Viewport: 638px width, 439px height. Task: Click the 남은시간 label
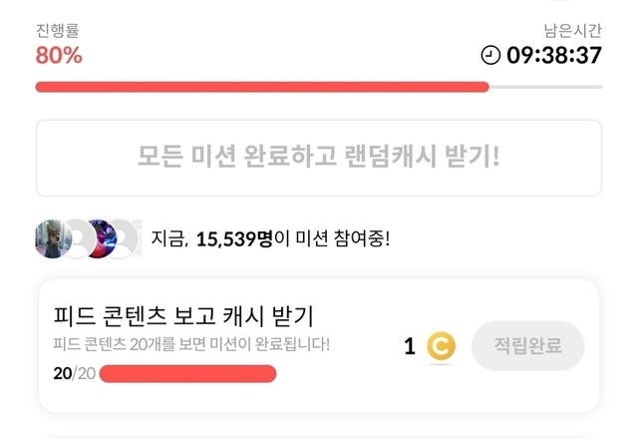point(573,30)
